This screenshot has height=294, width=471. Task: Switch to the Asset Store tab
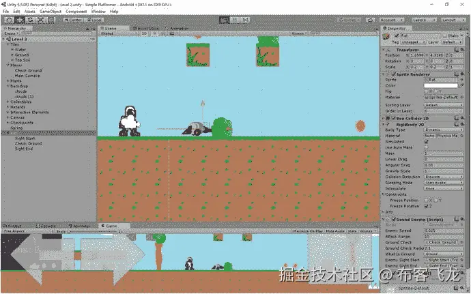146,28
